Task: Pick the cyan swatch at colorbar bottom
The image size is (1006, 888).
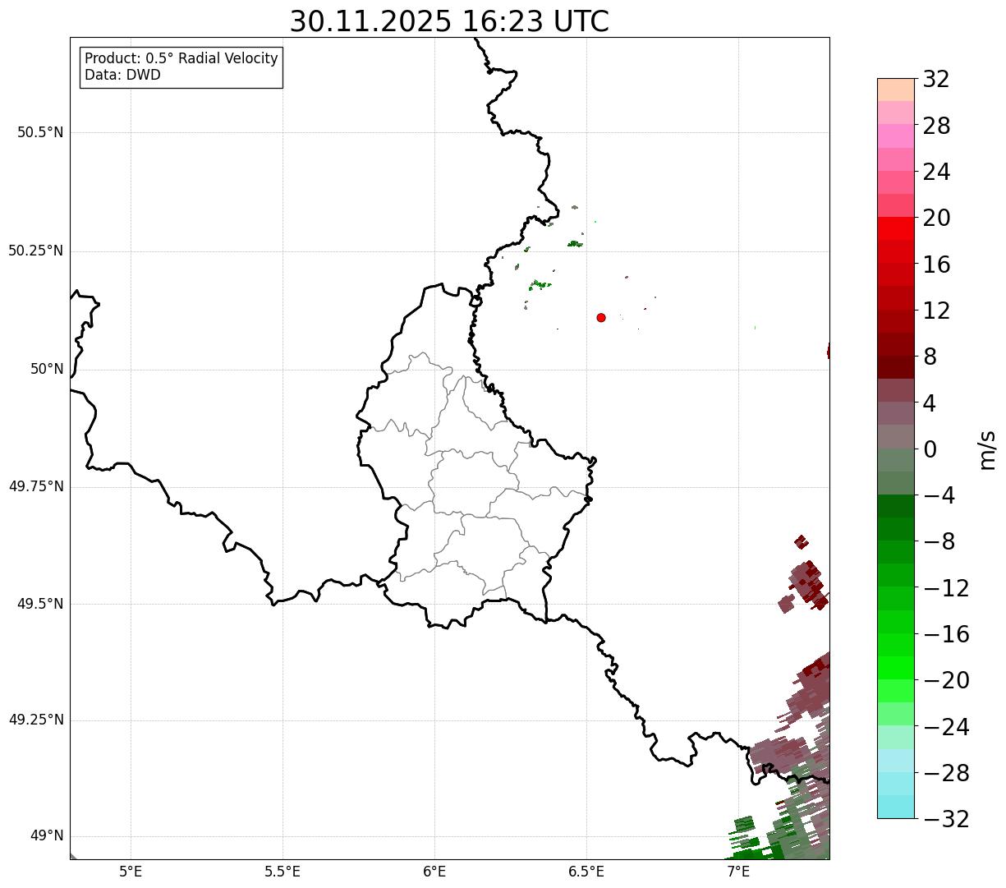Action: [896, 807]
